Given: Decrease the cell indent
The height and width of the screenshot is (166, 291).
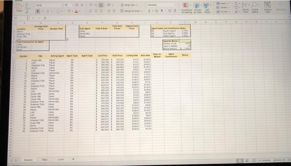Looking at the screenshot, I should pyautogui.click(x=109, y=11).
